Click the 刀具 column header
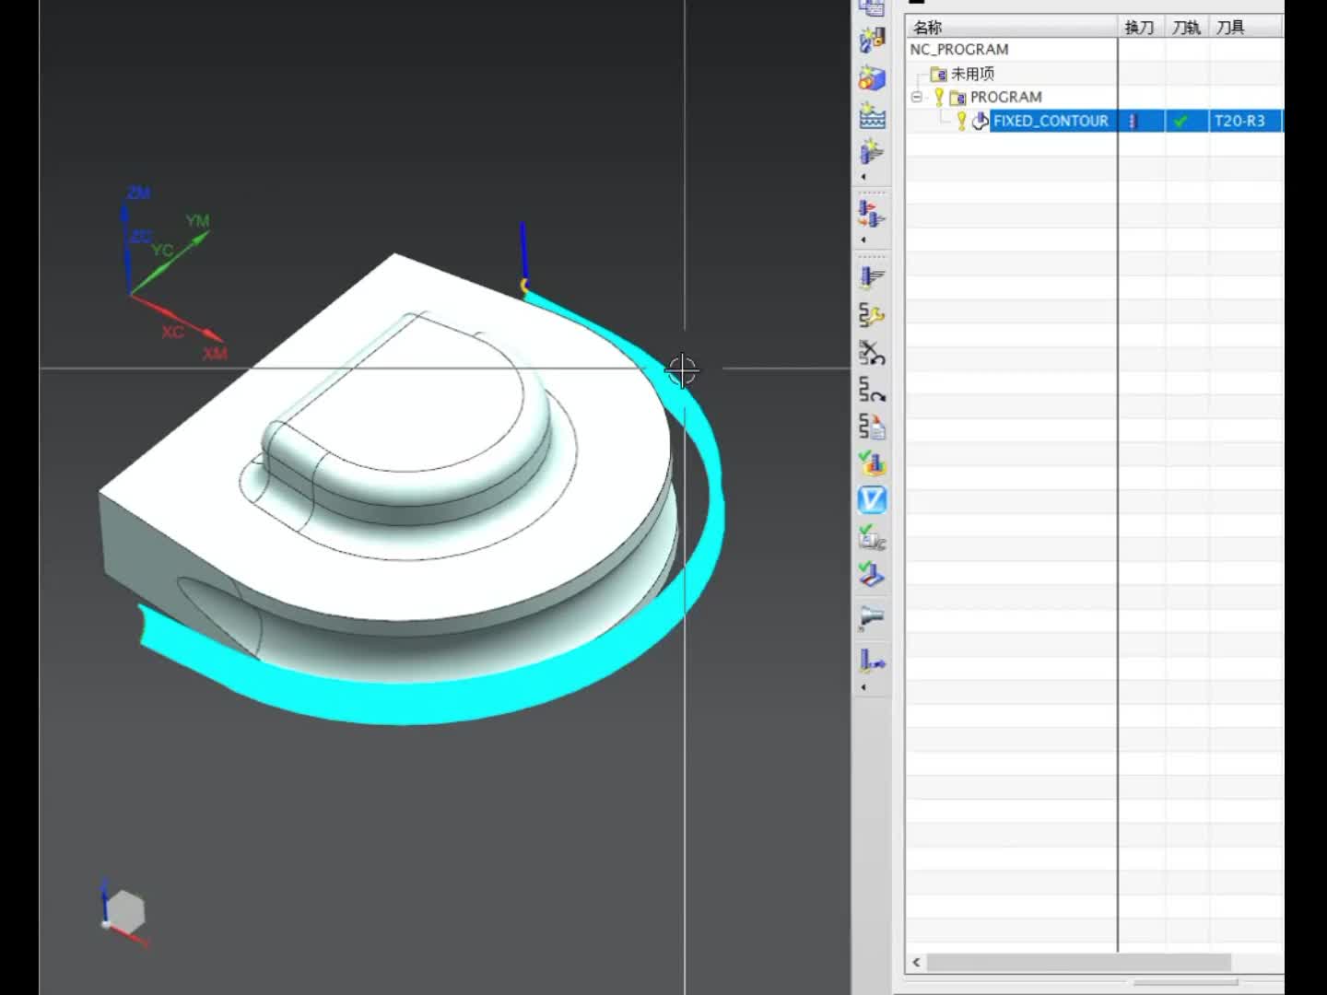Image resolution: width=1327 pixels, height=995 pixels. [1247, 27]
